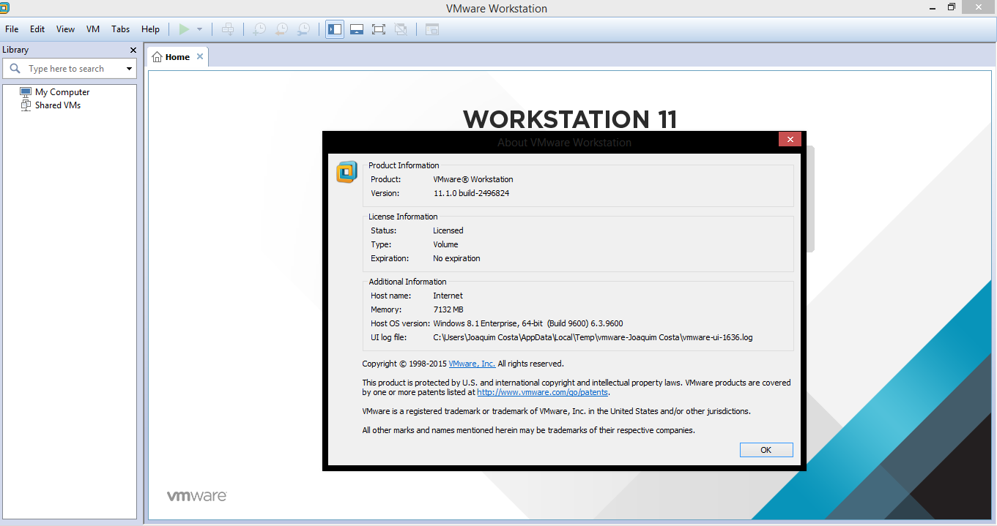Click the Unity mode toolbar icon
The image size is (997, 526).
point(400,29)
